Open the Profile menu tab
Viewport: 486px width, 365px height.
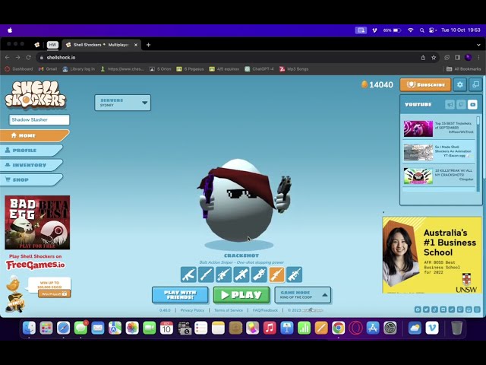click(31, 151)
